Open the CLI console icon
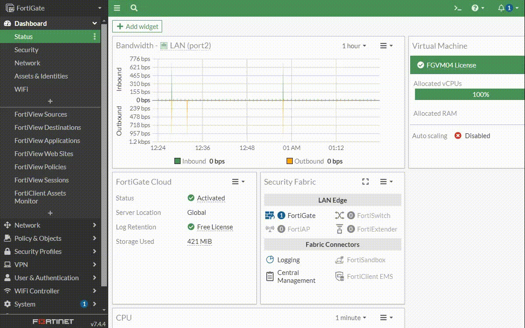The height and width of the screenshot is (328, 525). [458, 8]
